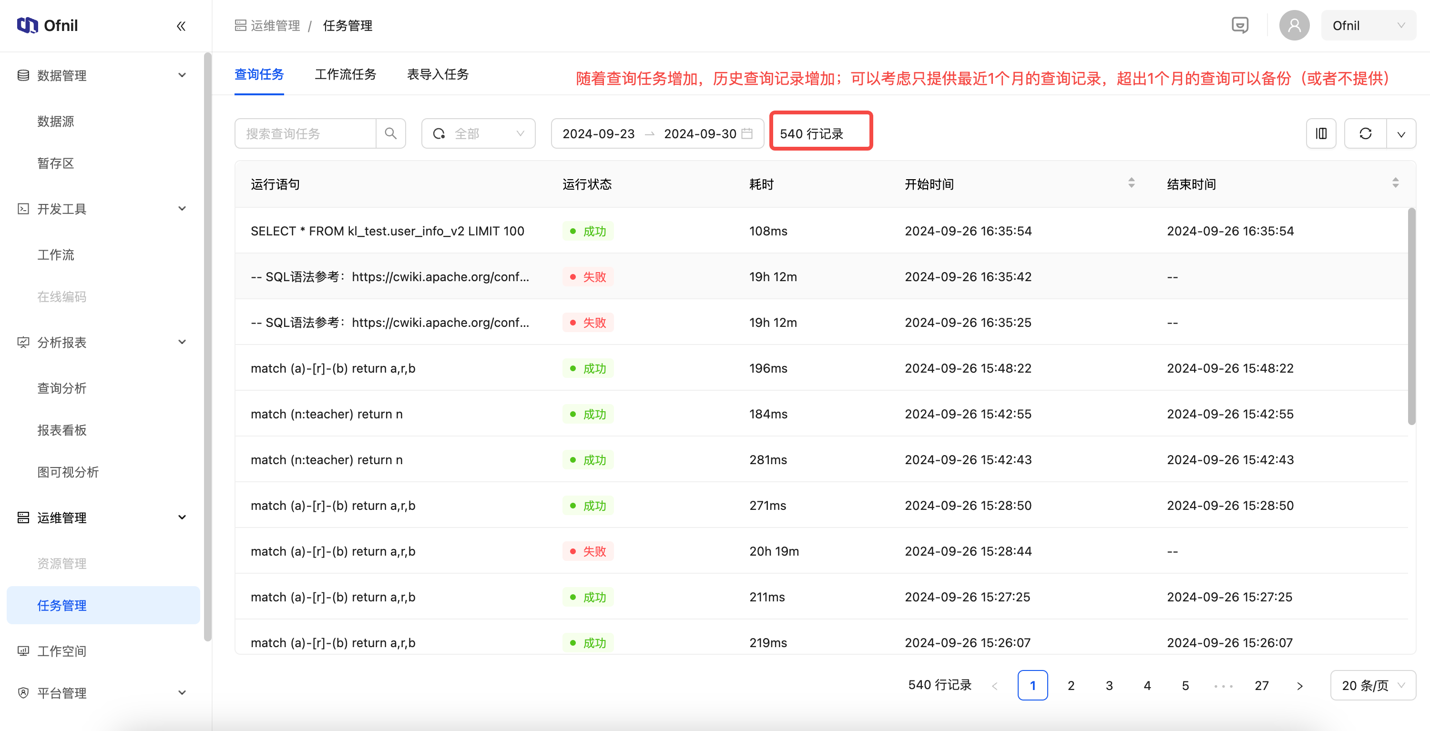Click the Ofnil logo
Viewport: 1430px width, 731px height.
point(47,26)
